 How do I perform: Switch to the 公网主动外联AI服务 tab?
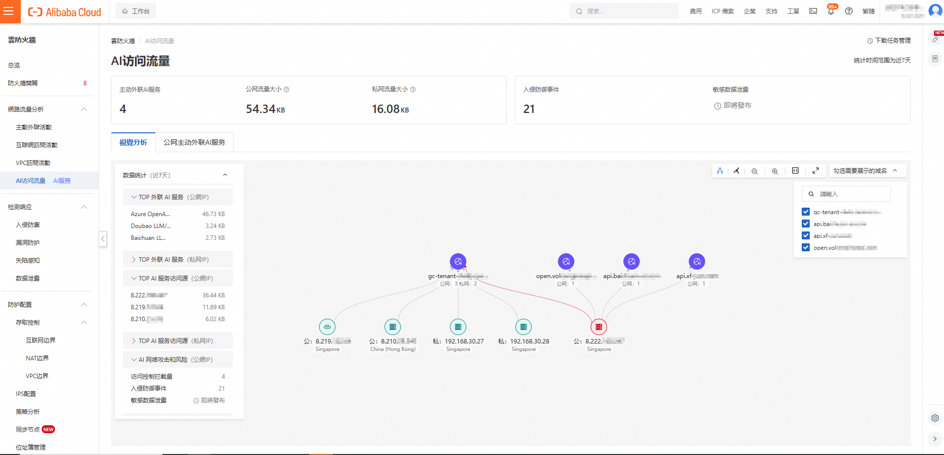click(194, 142)
